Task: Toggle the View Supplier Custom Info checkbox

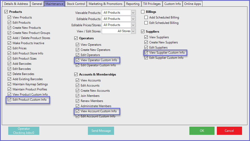Action: pyautogui.click(x=146, y=53)
